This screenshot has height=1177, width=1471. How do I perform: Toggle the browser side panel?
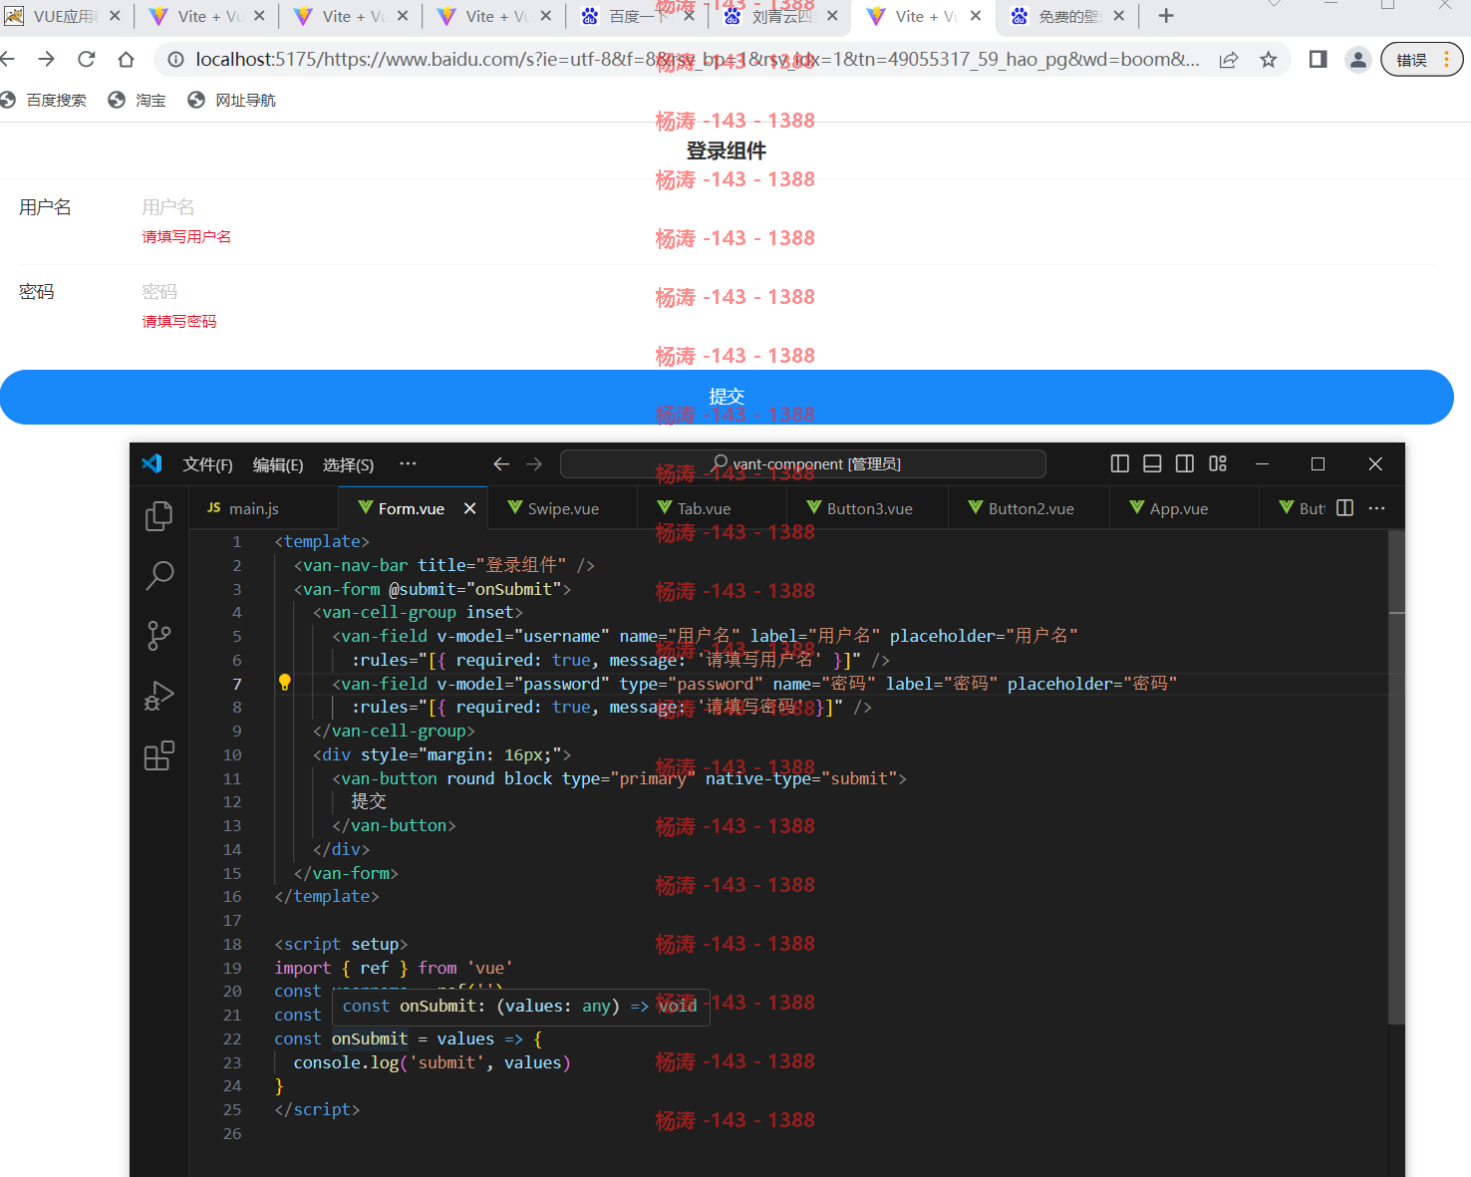click(1318, 60)
